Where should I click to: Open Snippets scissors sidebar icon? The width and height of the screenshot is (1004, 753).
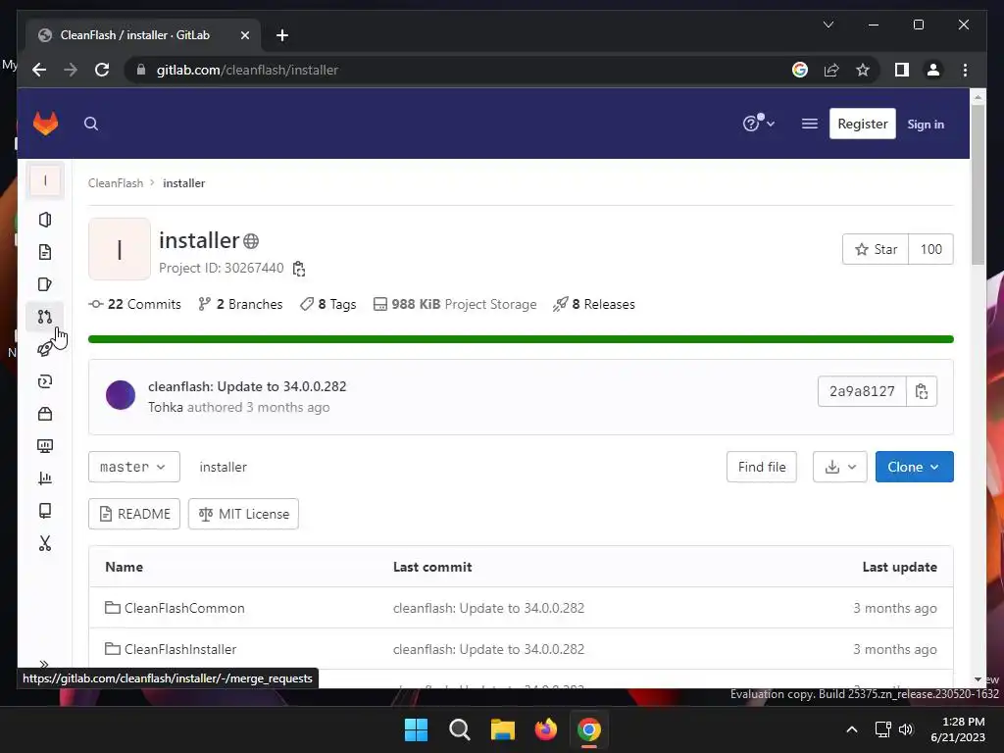click(x=45, y=543)
